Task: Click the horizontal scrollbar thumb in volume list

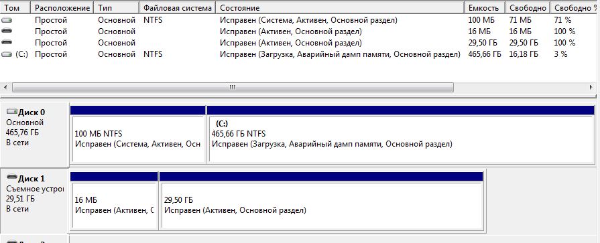Action: coord(233,88)
